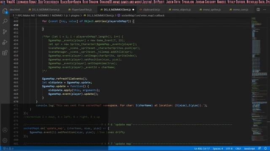Click the console.log line with charName
The image size is (270, 151).
coord(121,105)
